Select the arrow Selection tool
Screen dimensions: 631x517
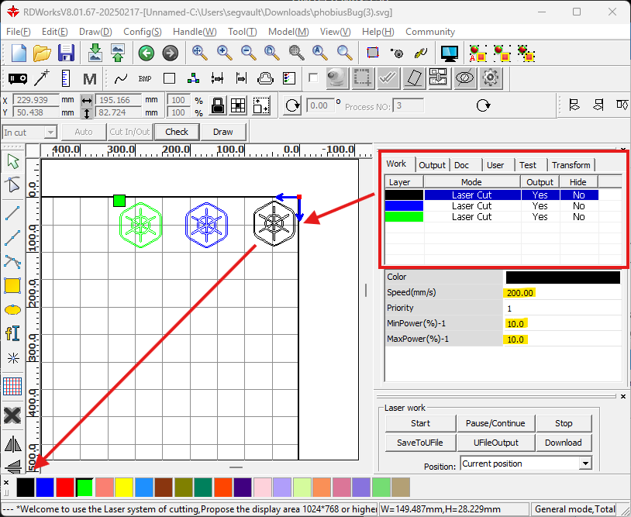click(12, 161)
